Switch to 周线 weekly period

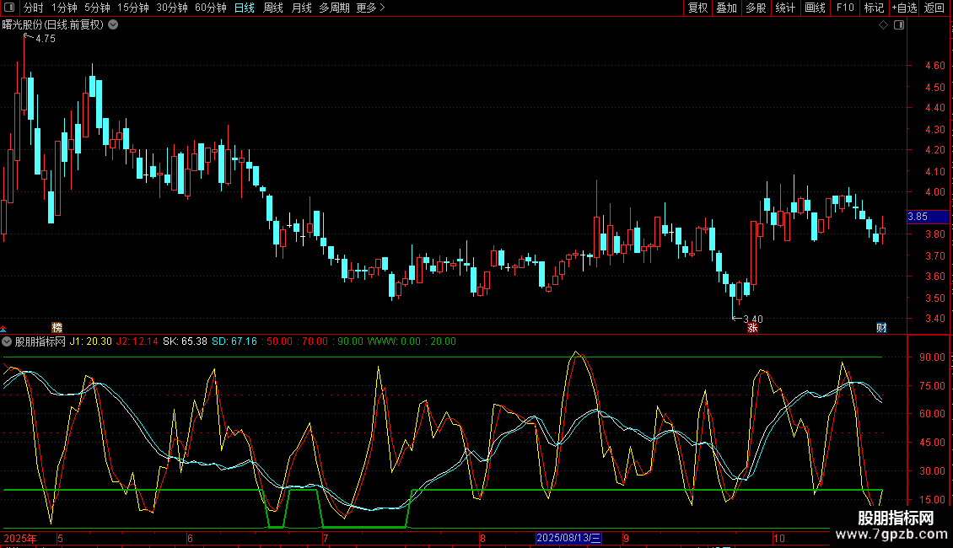click(273, 8)
